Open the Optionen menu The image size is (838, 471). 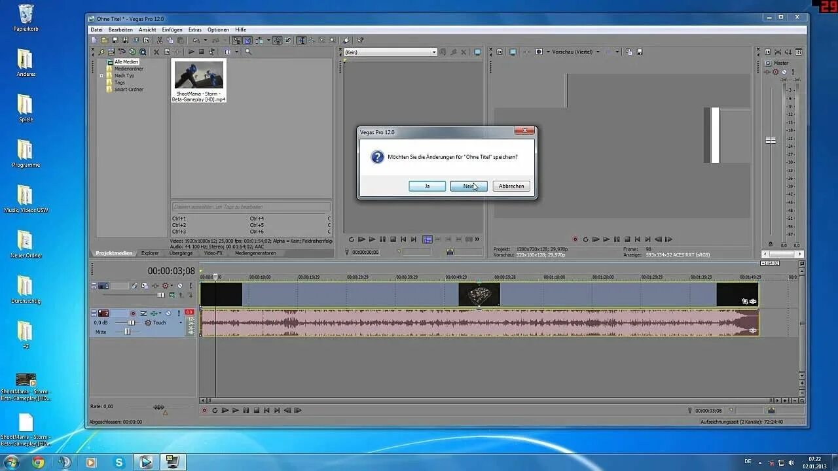click(x=218, y=29)
